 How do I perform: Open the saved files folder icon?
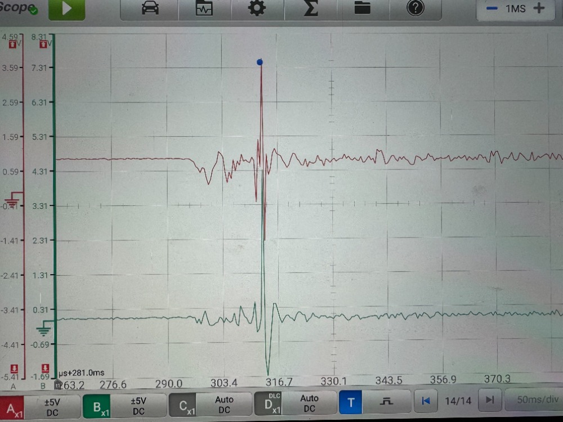click(362, 8)
